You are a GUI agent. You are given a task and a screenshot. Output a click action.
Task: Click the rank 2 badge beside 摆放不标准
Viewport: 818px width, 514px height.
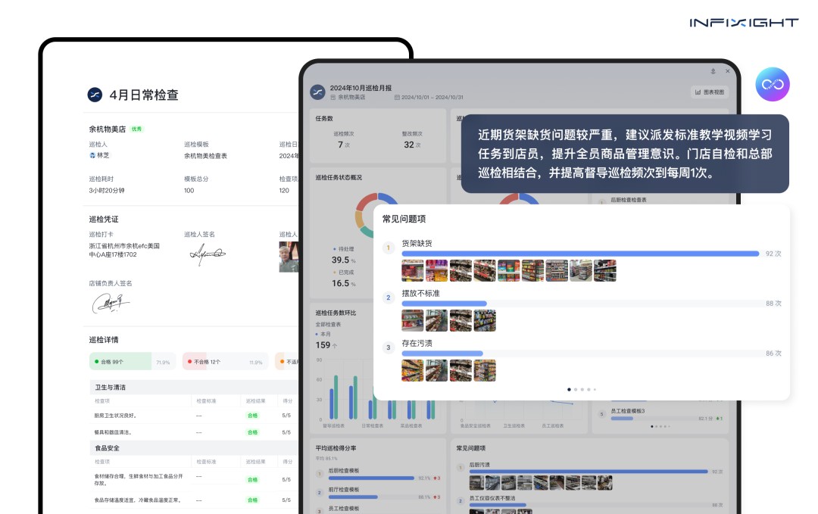[388, 297]
